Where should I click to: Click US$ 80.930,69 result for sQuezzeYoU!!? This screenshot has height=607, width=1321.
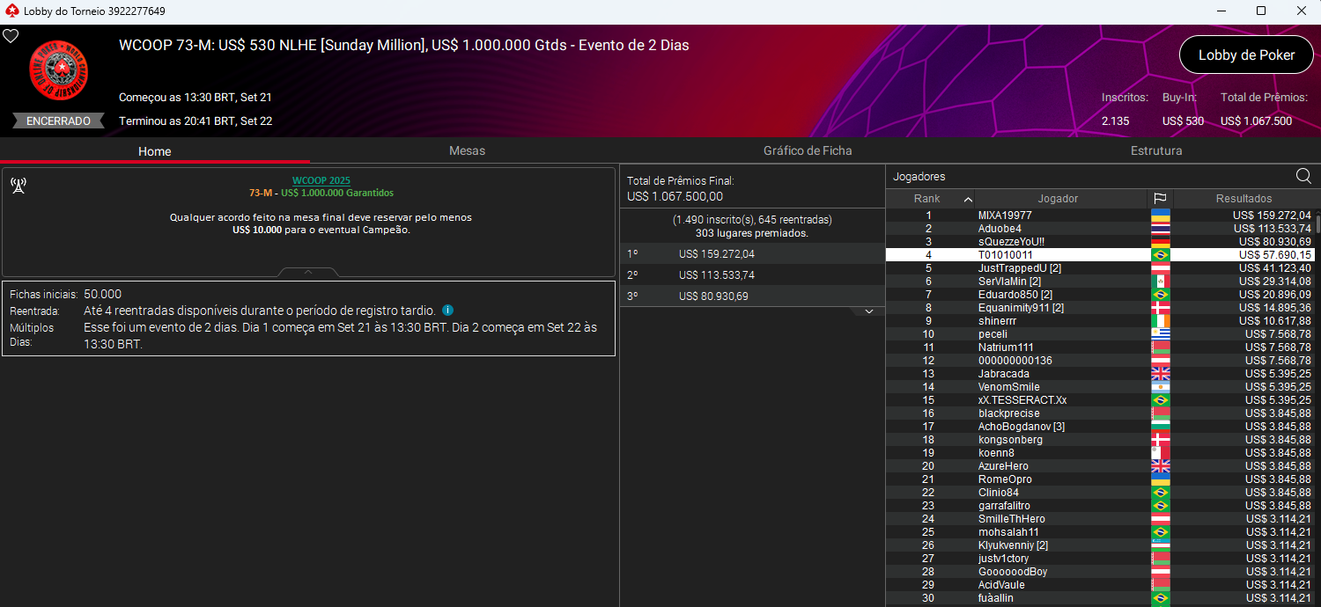tap(1274, 242)
